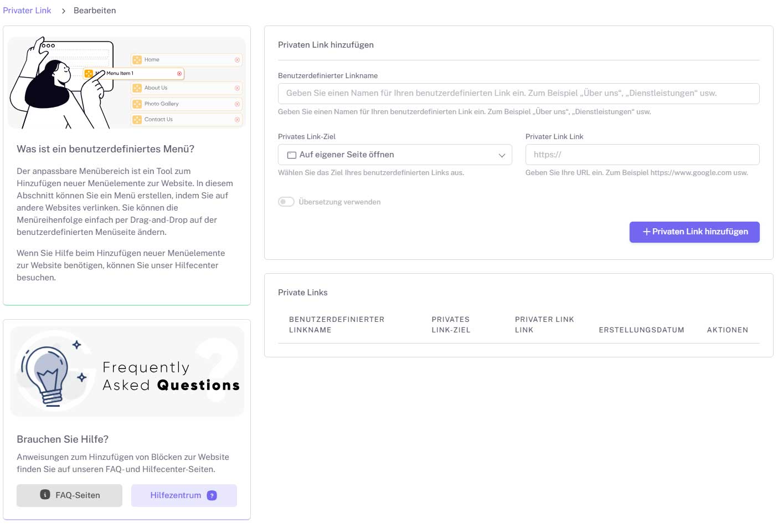This screenshot has height=528, width=783.
Task: Open the Hilfezentrum button
Action: 184,495
